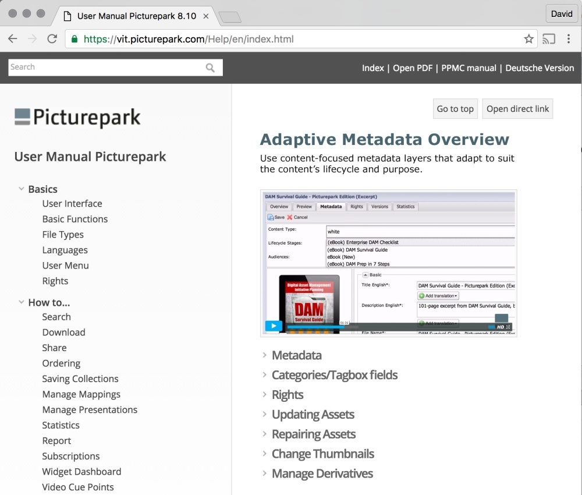Open the Report sidebar topic
582x495 pixels.
[56, 441]
